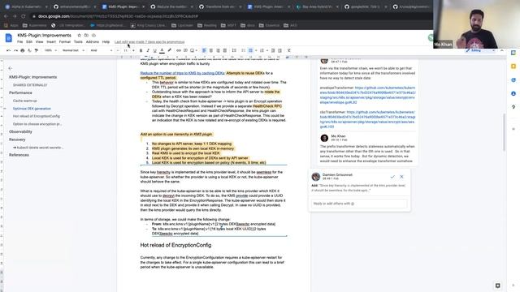This screenshot has height=292, width=520.
Task: Set center text alignment
Action: 211,50
